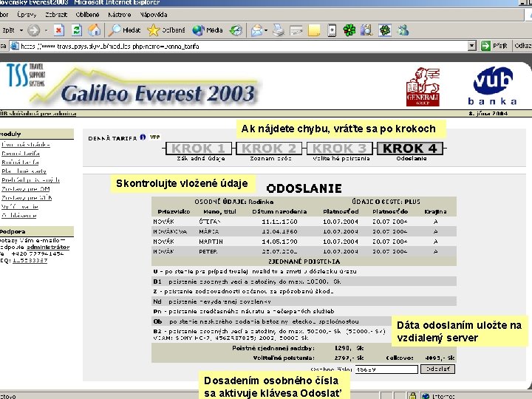Image resolution: width=532 pixels, height=399 pixels.
Task: Click the yellow note Discuss icon
Action: tap(314, 30)
